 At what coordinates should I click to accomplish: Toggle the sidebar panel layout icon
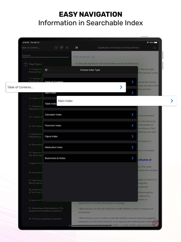76,48
